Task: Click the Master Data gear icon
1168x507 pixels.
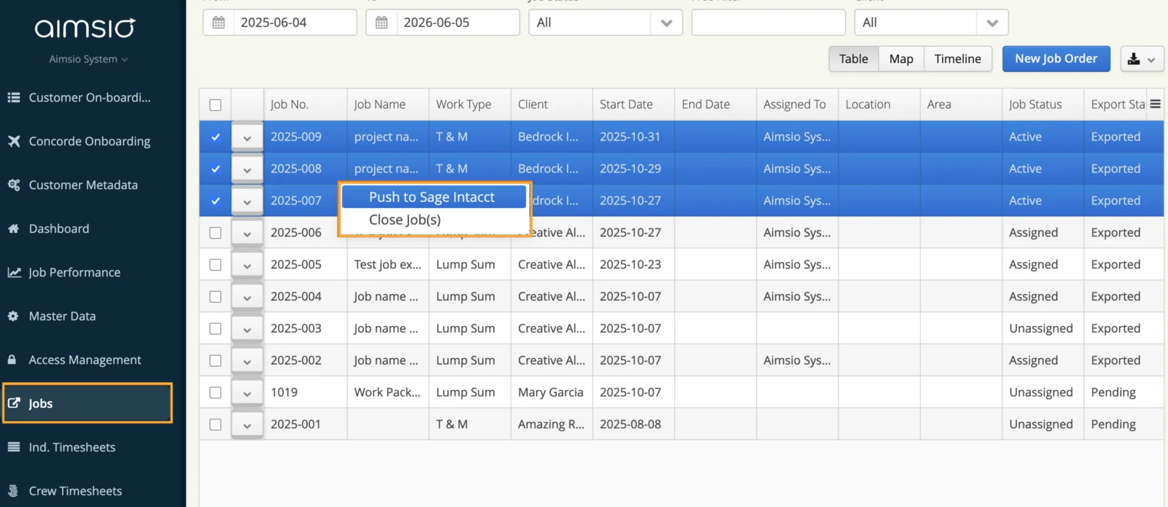Action: (13, 316)
